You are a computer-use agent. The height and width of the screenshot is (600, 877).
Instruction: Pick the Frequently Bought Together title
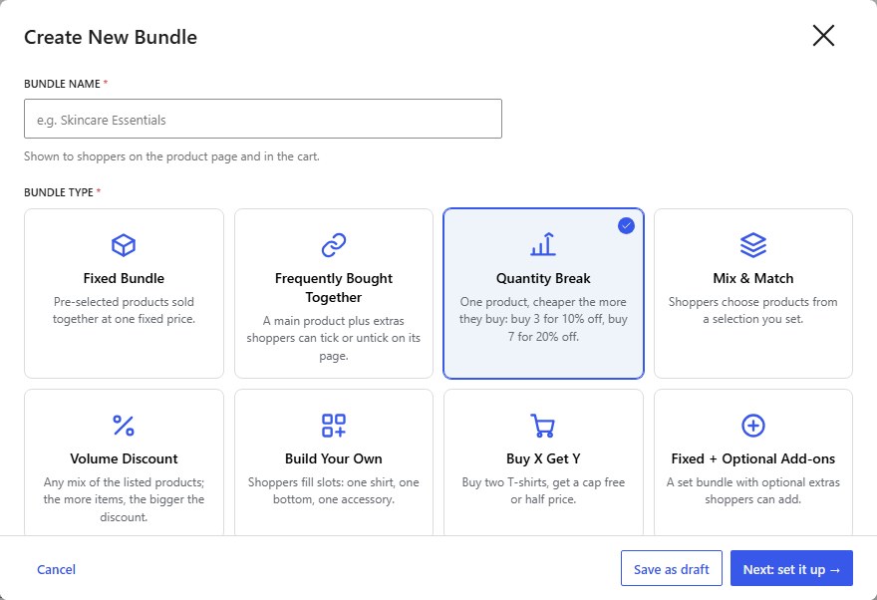[x=333, y=287]
